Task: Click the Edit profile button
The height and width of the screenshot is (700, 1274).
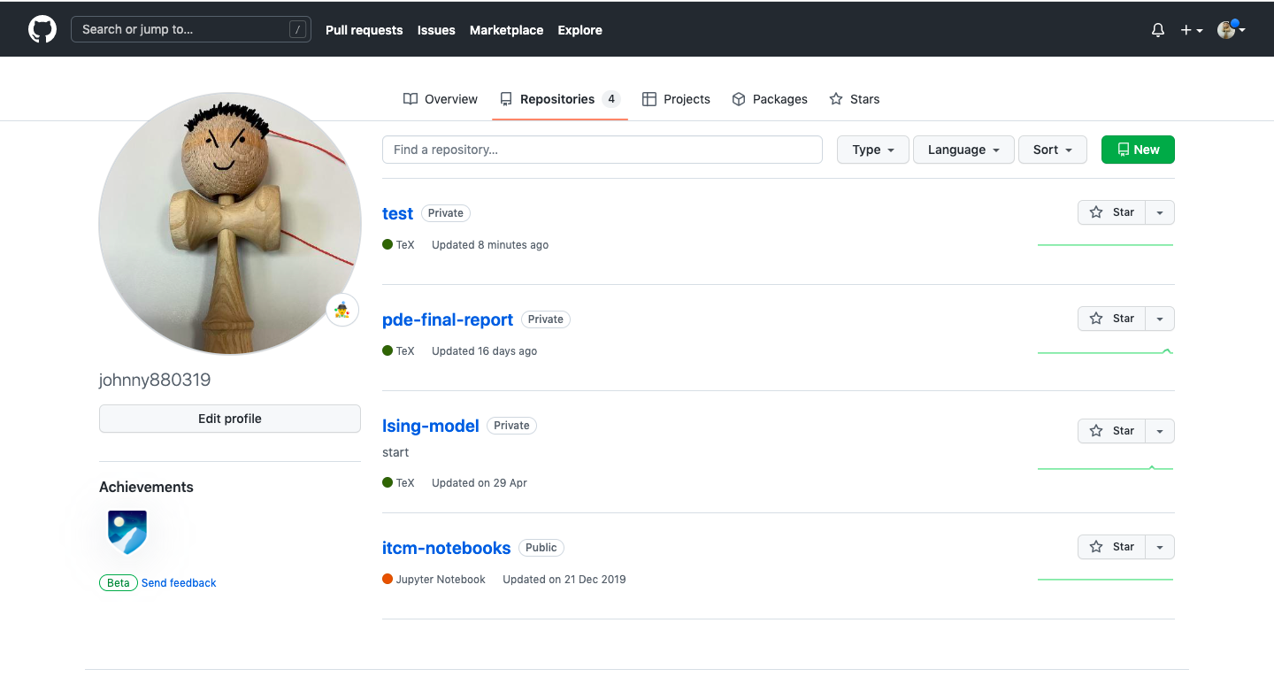Action: [x=229, y=418]
